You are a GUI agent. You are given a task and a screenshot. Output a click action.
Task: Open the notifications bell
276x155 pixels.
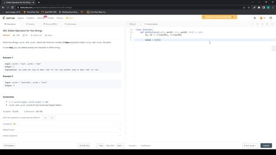(x=254, y=18)
